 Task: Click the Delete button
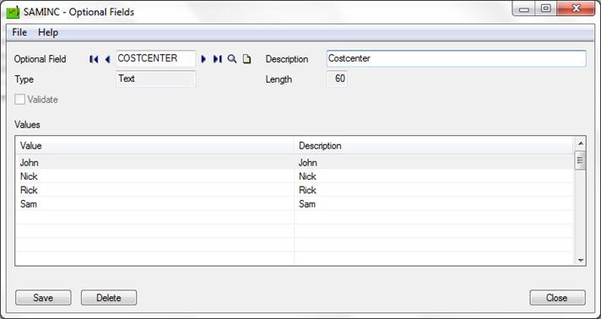coord(109,298)
